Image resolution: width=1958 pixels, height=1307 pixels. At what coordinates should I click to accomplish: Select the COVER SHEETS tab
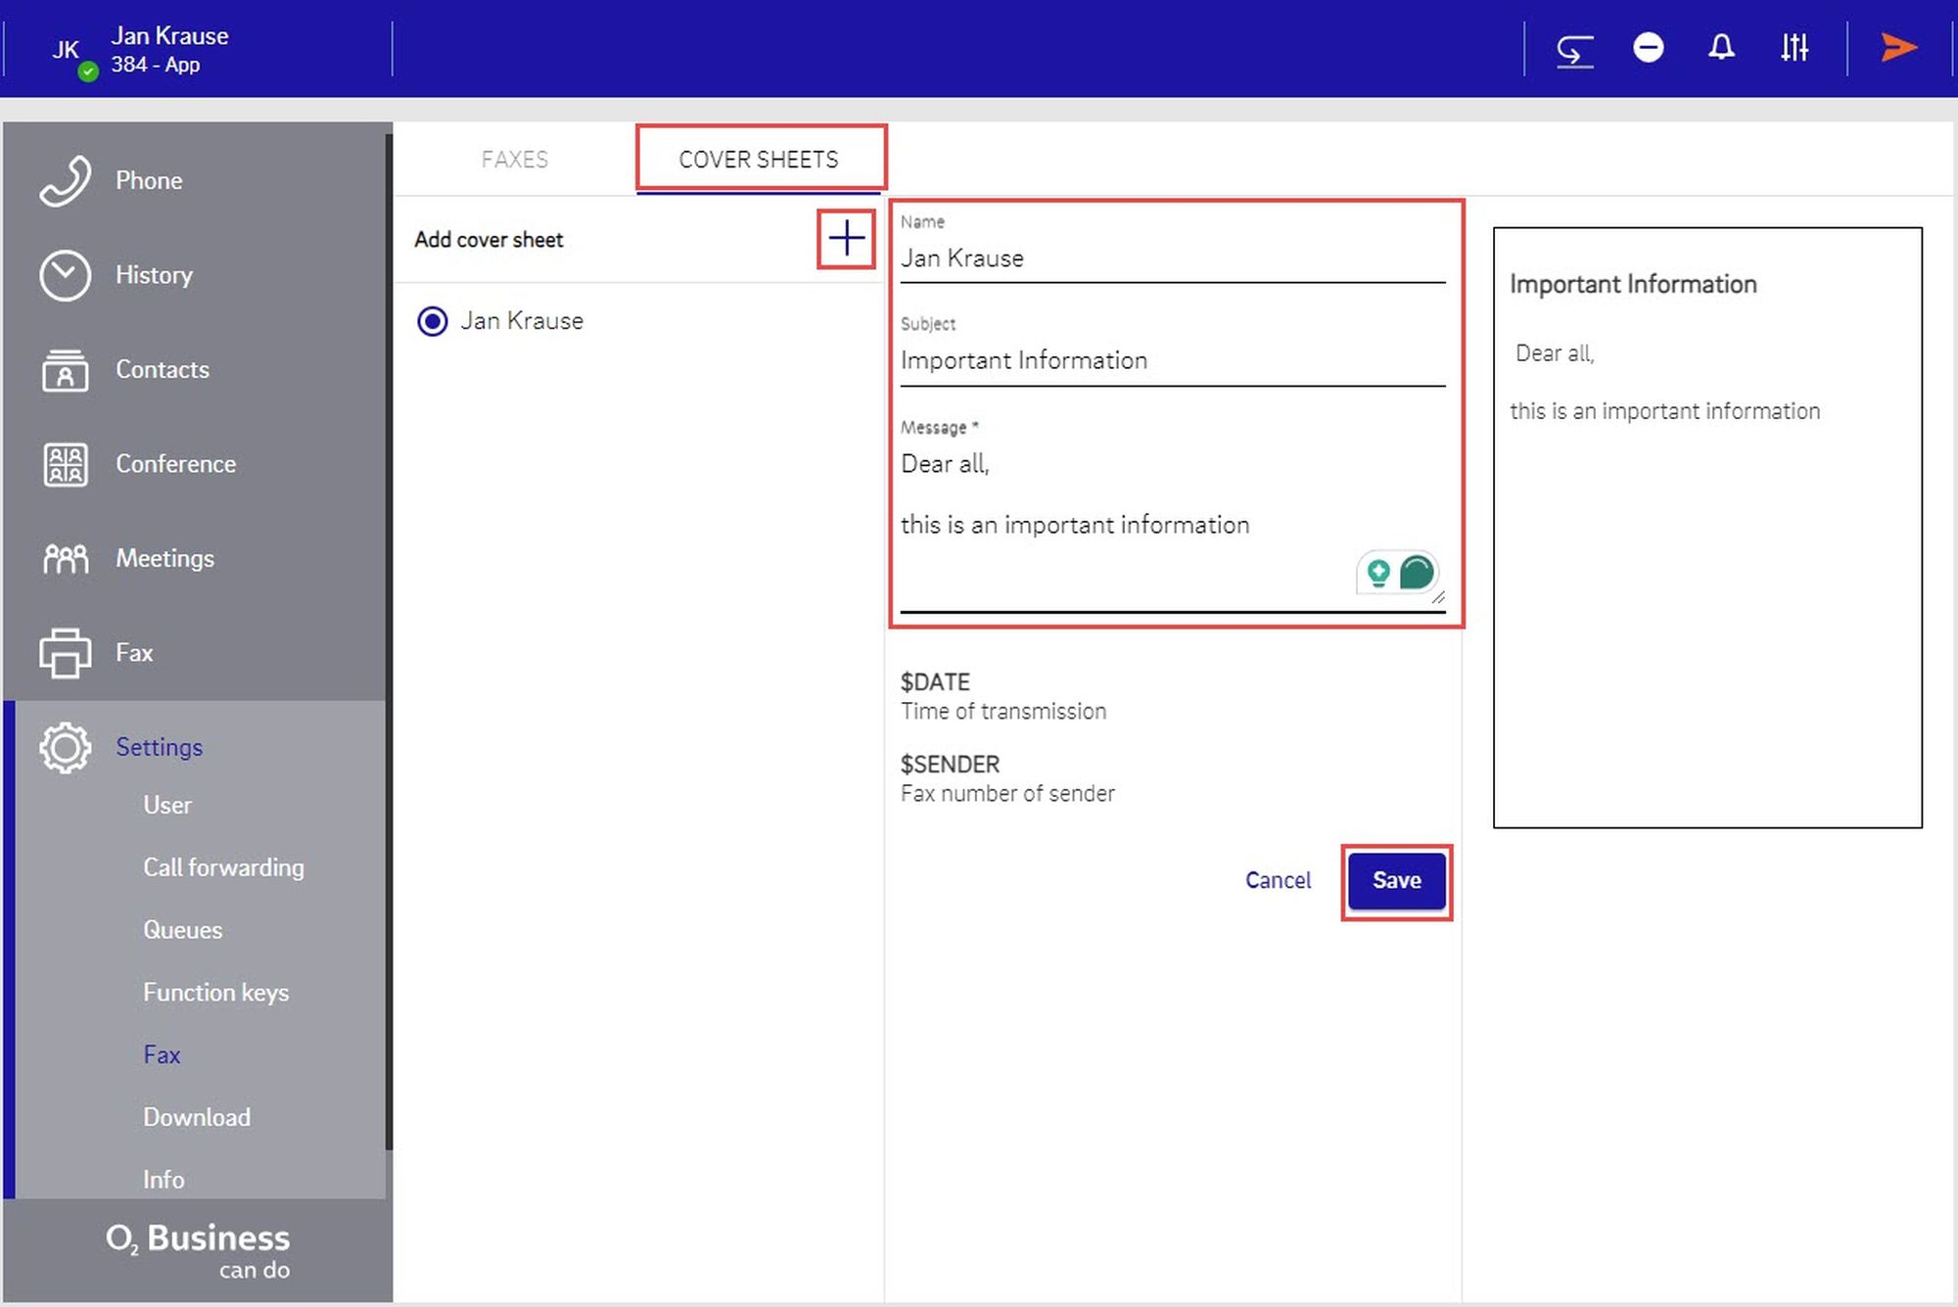[x=759, y=160]
